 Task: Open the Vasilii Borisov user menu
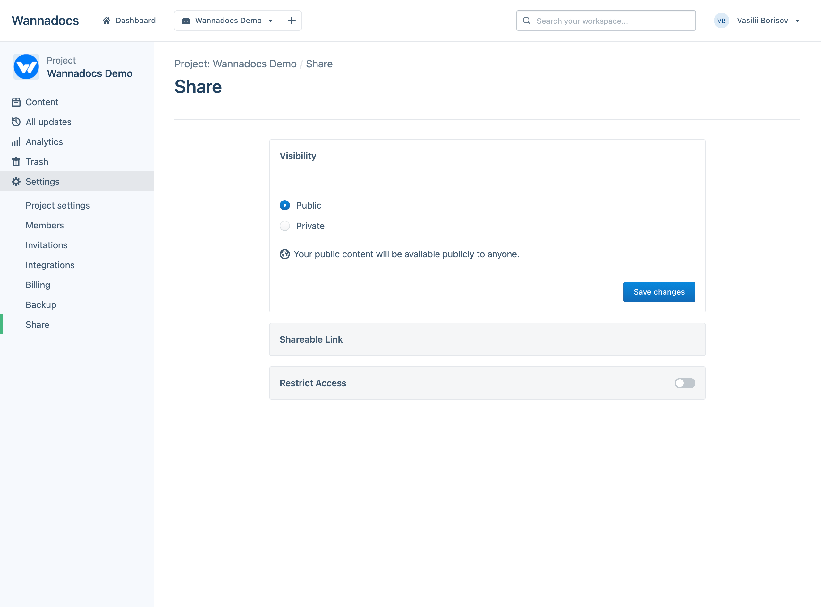pyautogui.click(x=768, y=21)
